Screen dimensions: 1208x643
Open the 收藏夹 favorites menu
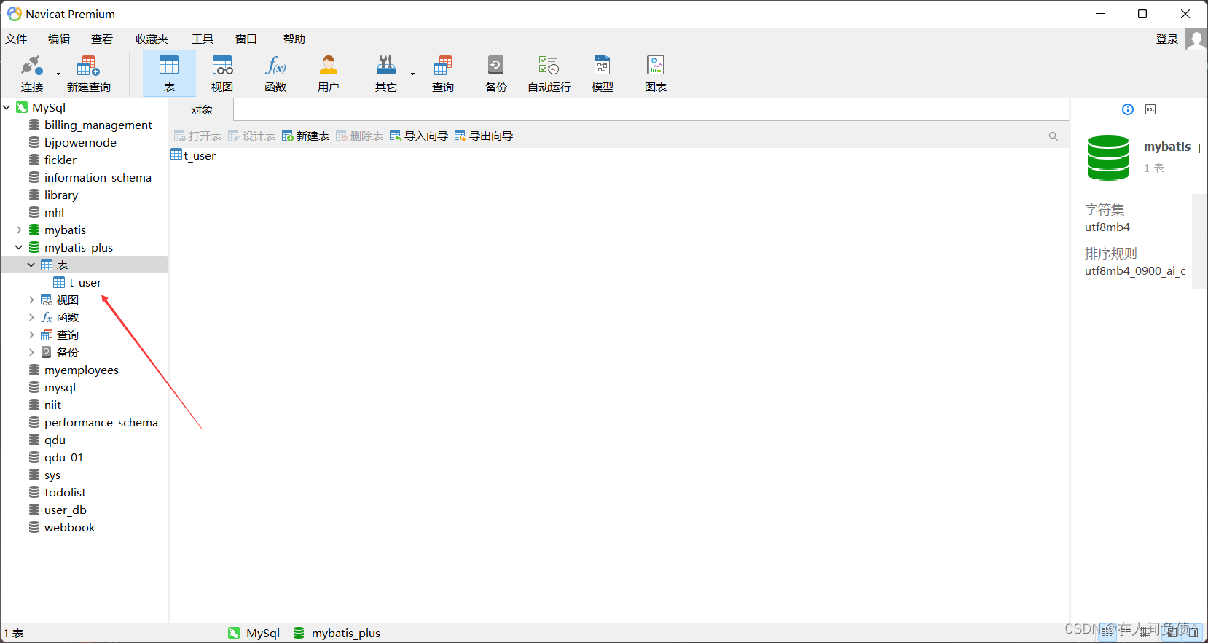[x=152, y=39]
